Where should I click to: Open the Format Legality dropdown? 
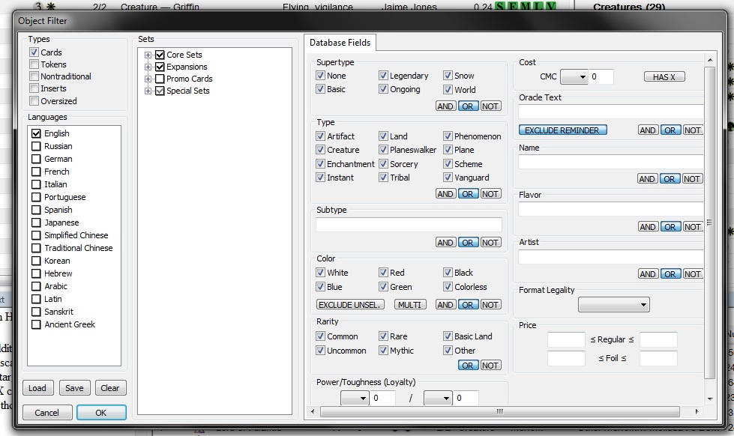(613, 305)
